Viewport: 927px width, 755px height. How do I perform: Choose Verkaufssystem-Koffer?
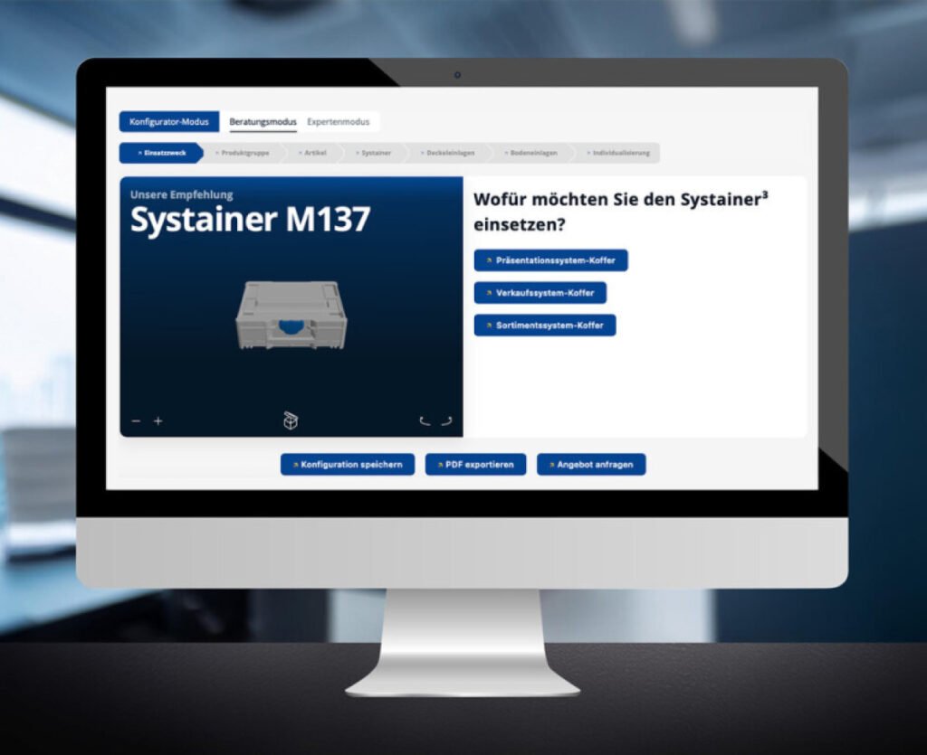coord(540,293)
